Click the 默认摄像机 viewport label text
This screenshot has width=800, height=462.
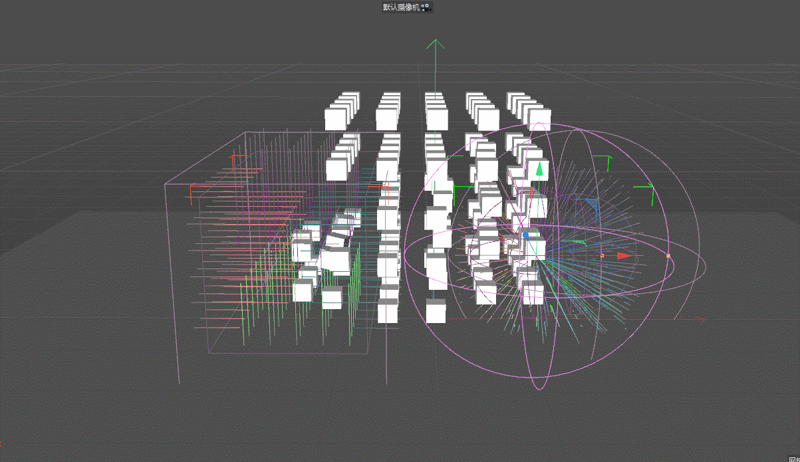click(402, 7)
